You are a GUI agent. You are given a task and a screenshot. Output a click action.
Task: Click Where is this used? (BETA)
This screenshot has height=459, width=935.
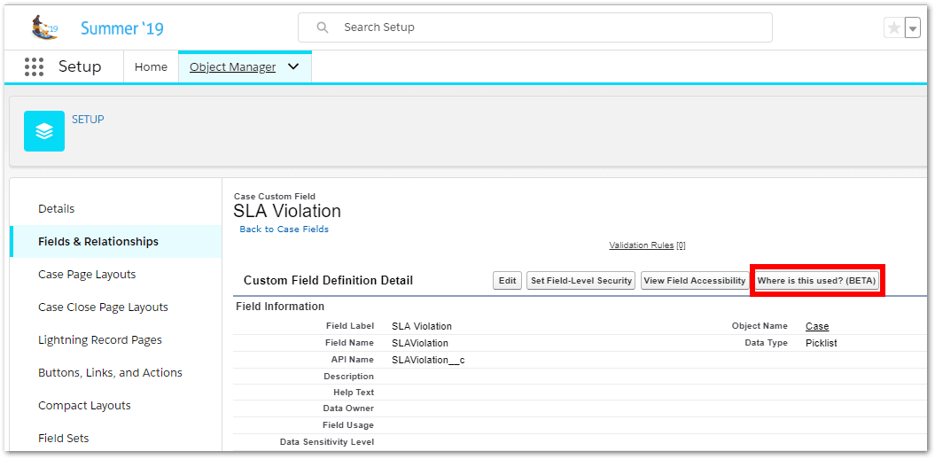click(816, 281)
